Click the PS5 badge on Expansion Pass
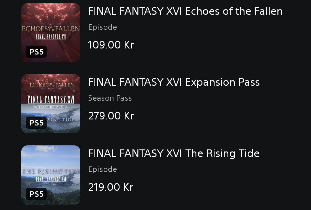The width and height of the screenshot is (311, 210). [x=37, y=123]
